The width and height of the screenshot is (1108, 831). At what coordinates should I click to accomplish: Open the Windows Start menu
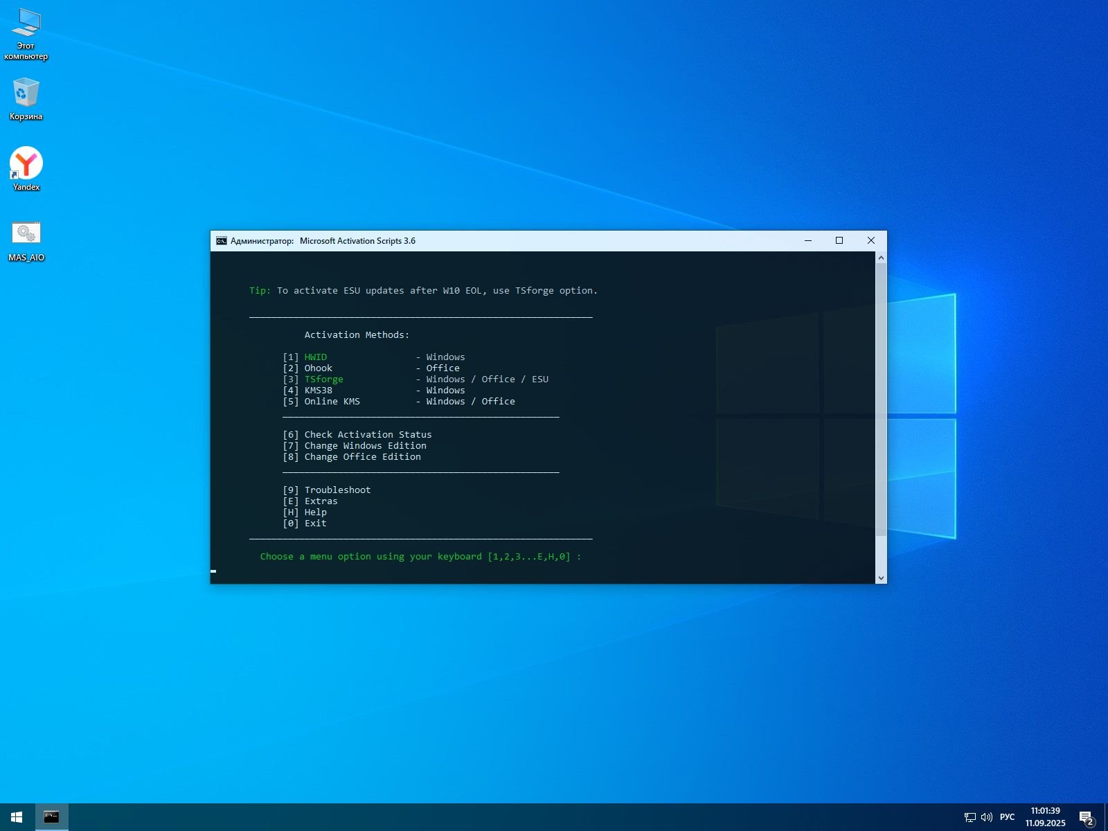click(x=17, y=817)
